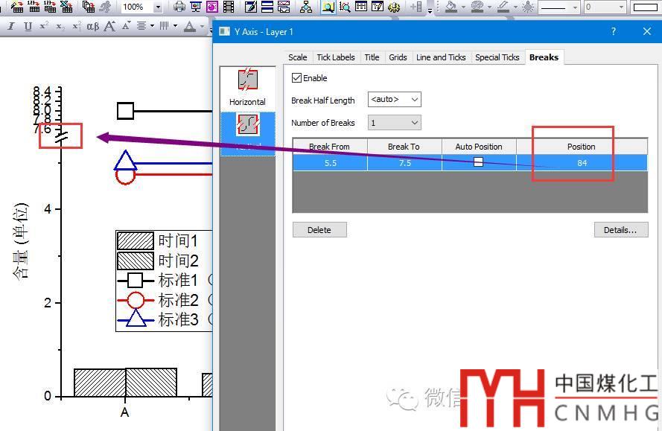This screenshot has width=662, height=431.
Task: Click the Position cell showing 84
Action: 582,163
